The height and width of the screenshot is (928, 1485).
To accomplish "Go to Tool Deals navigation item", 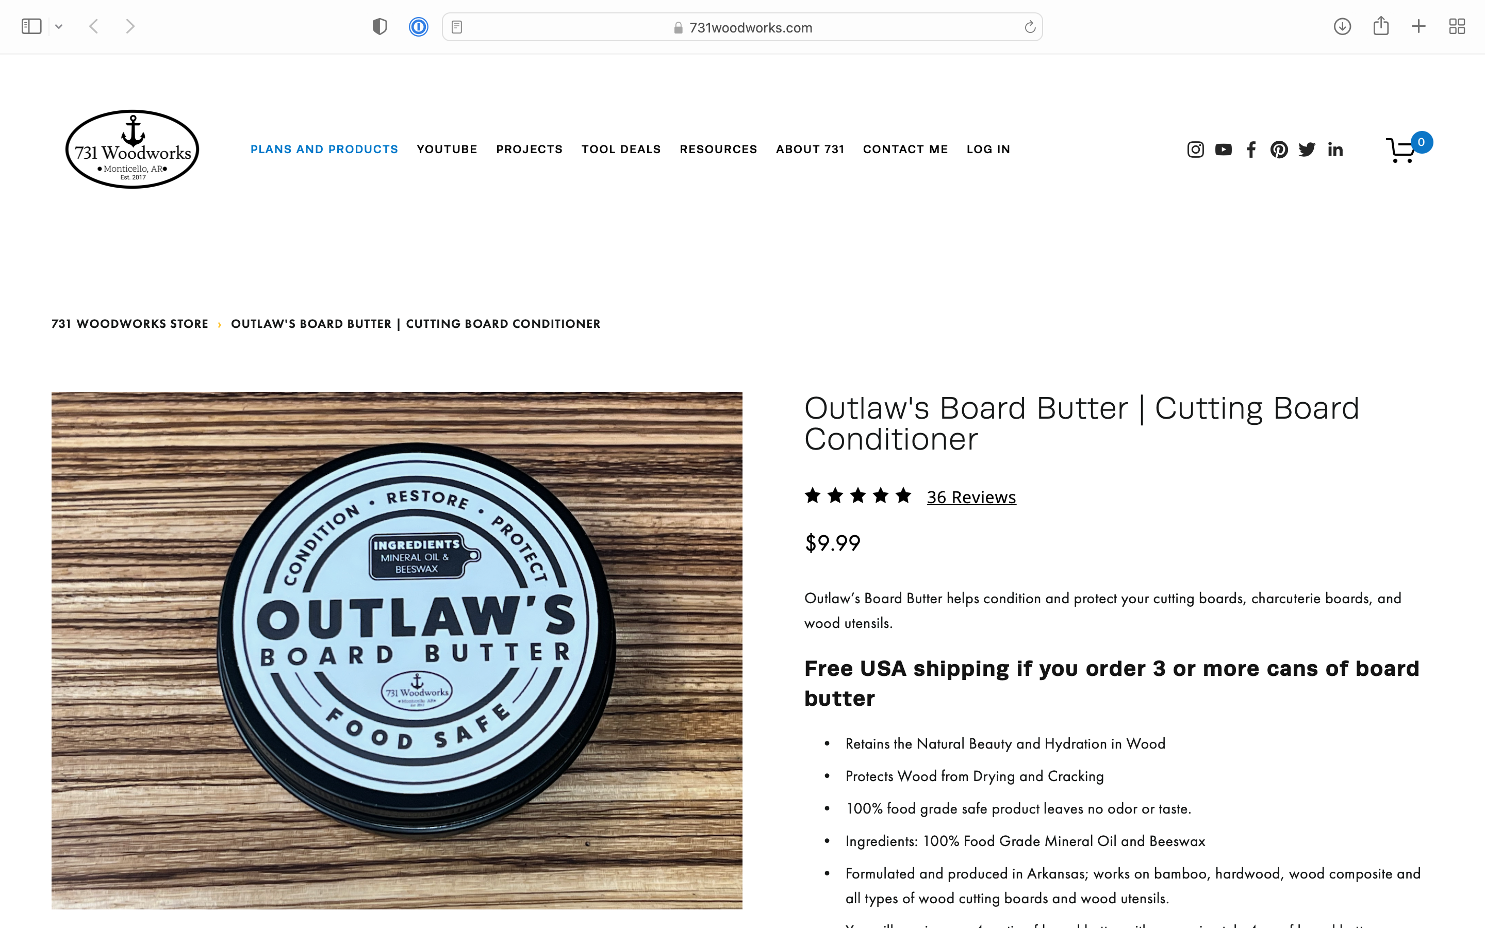I will [x=621, y=149].
